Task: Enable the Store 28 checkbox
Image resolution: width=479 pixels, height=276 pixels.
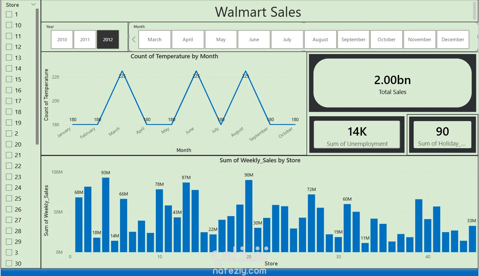Action: (x=9, y=231)
